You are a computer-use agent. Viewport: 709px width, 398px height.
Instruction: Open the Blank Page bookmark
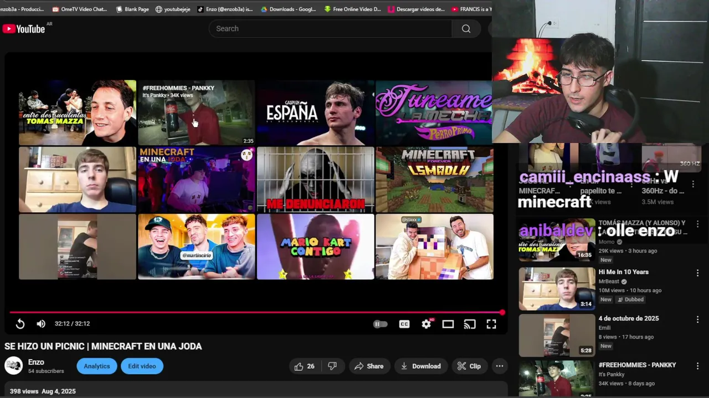[x=132, y=9]
